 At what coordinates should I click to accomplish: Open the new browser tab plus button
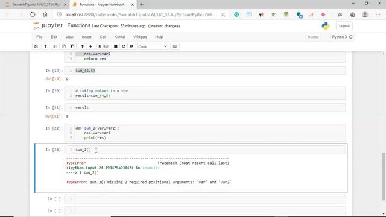[142, 4]
